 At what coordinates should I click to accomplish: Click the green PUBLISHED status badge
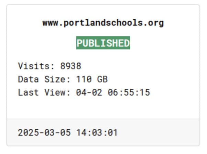coord(103,43)
